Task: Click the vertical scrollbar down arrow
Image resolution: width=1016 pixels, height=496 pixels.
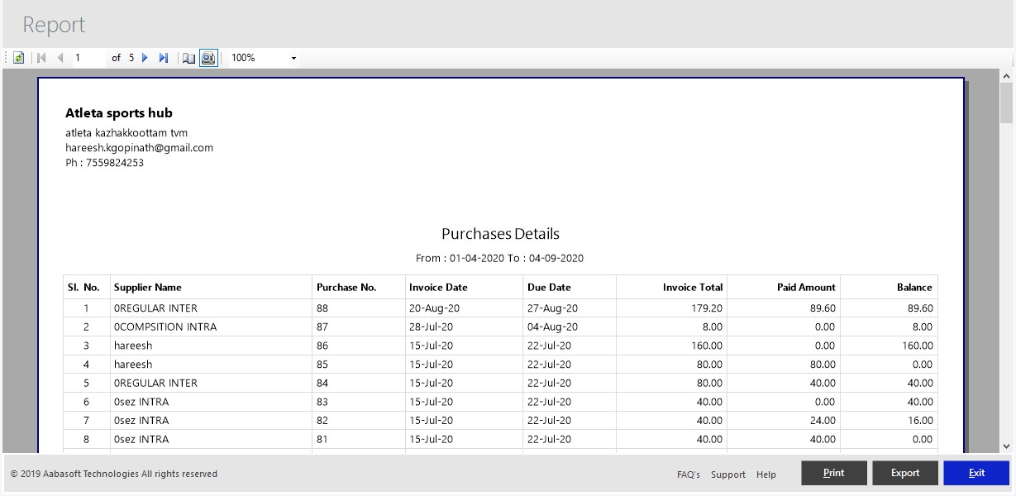Action: coord(1006,446)
